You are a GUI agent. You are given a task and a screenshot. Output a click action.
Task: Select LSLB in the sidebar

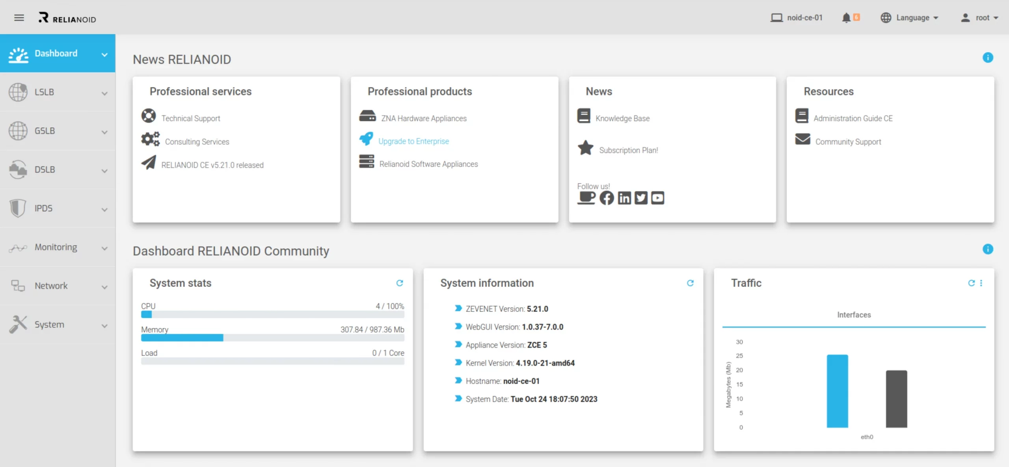tap(58, 92)
